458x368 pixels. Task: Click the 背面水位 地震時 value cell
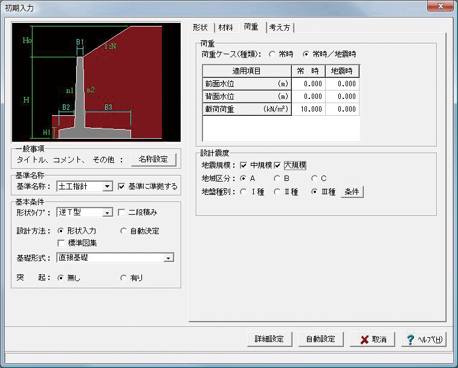pos(343,97)
